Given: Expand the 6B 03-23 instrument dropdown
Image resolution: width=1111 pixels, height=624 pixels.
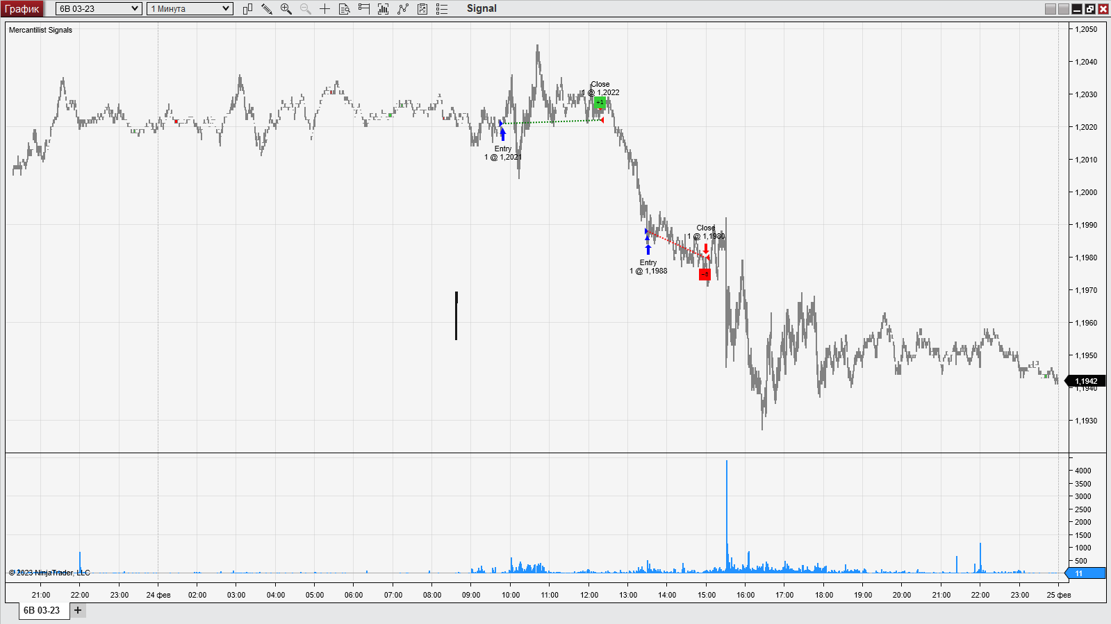Looking at the screenshot, I should (98, 9).
